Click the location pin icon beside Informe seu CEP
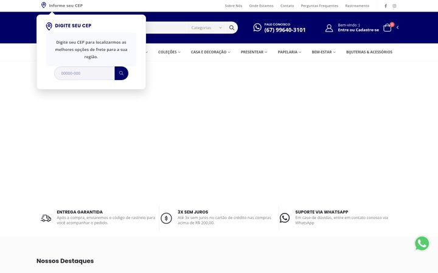This screenshot has width=438, height=273. click(44, 5)
